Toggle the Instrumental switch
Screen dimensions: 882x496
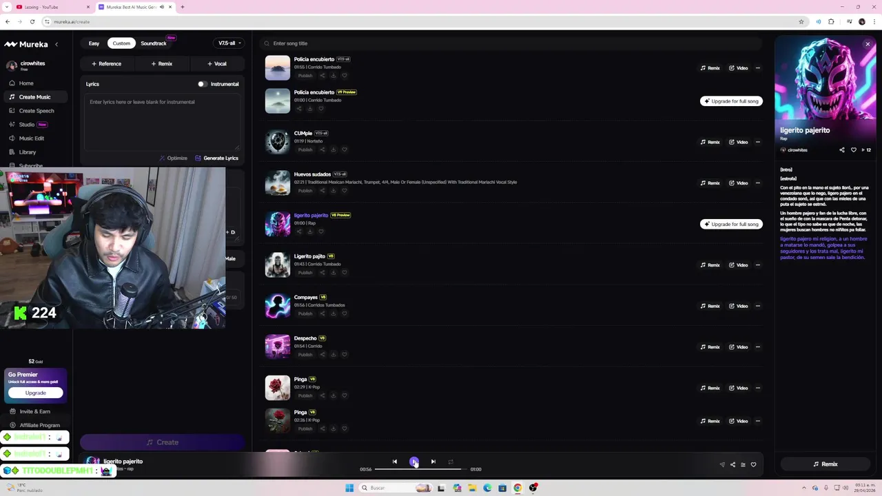[202, 84]
